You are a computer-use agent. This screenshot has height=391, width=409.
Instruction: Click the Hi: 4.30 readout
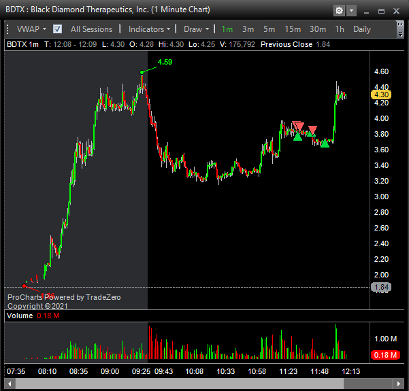pos(171,44)
